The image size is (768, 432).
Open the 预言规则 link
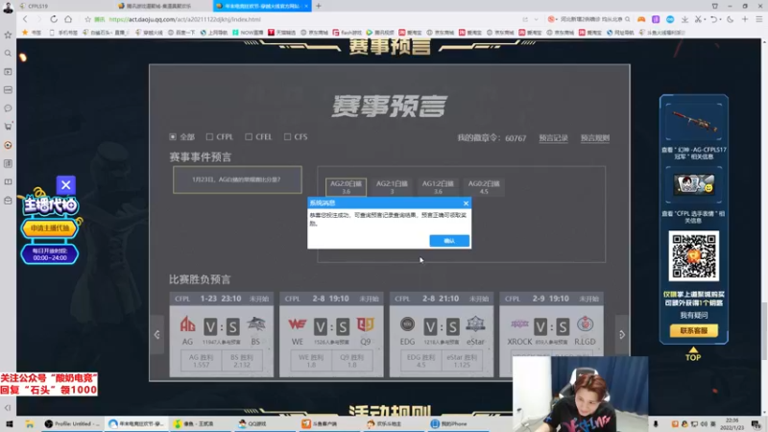595,138
